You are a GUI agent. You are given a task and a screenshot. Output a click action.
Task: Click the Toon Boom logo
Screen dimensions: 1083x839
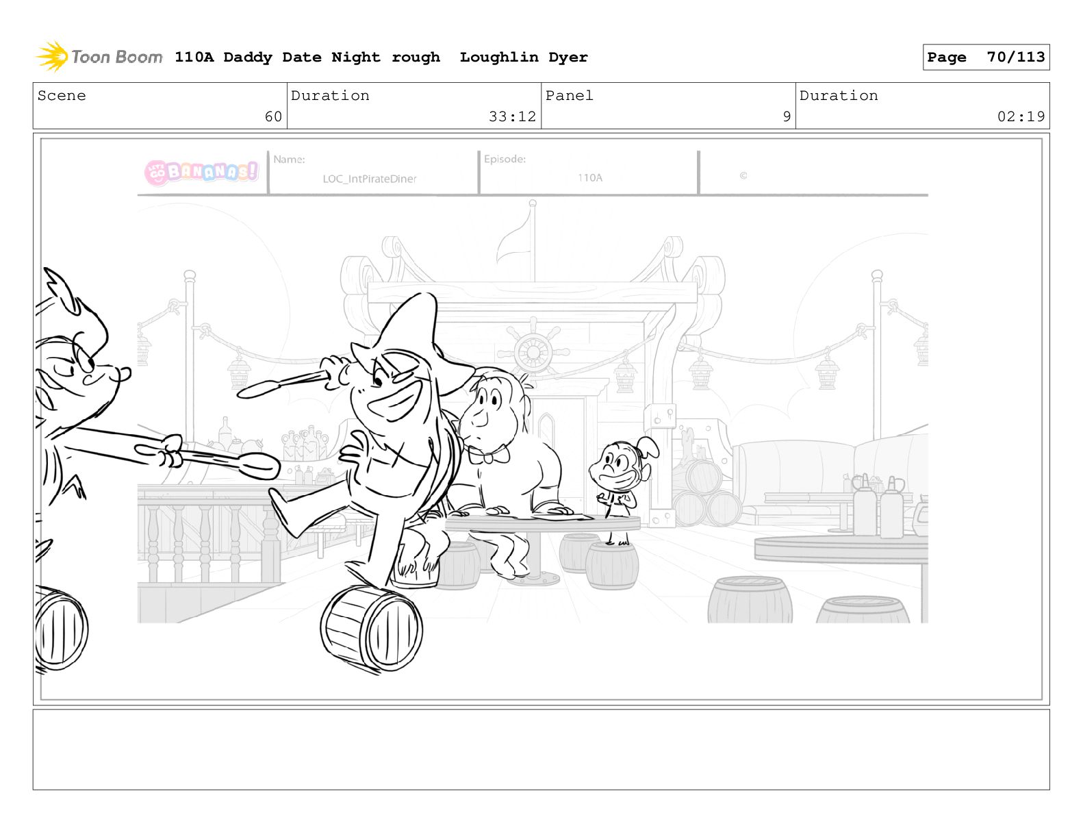coord(99,57)
